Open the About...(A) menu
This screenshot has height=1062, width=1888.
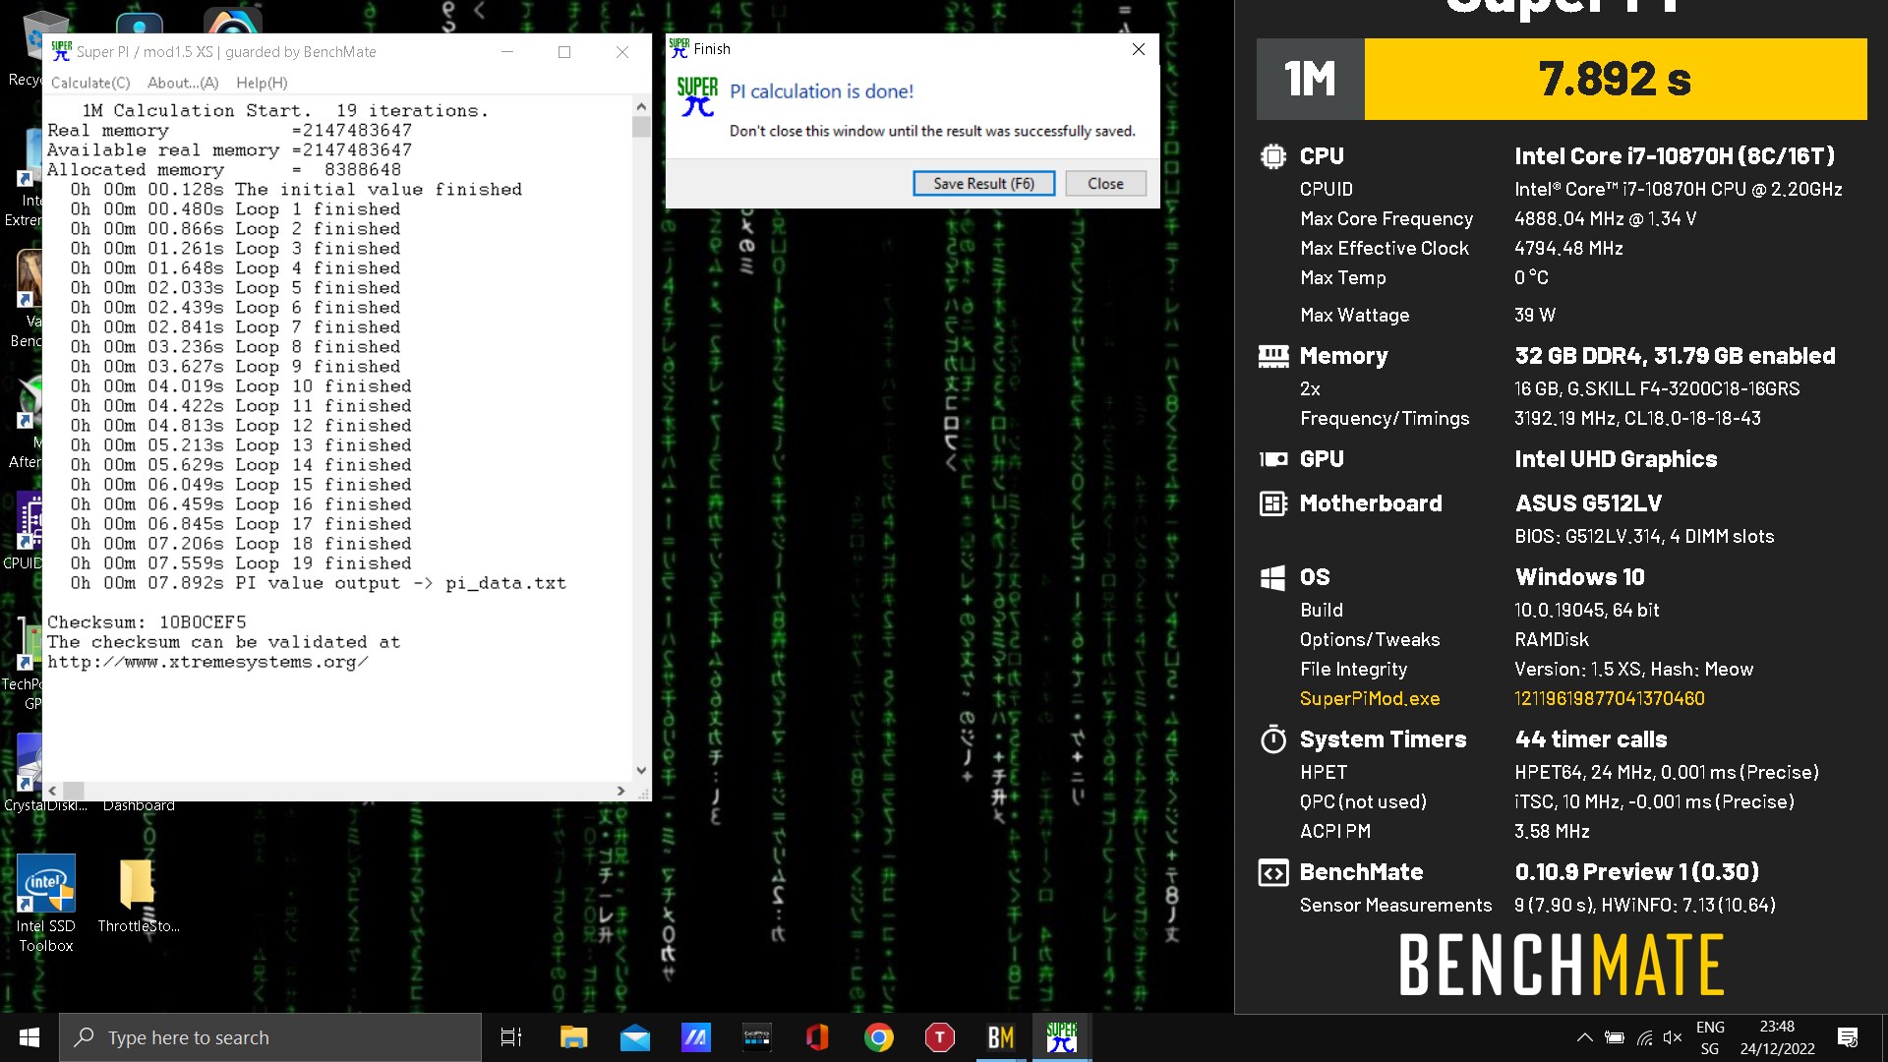183,83
